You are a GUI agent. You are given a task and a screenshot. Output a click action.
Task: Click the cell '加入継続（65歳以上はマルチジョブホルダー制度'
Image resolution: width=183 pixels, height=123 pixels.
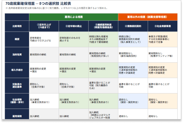103,114
